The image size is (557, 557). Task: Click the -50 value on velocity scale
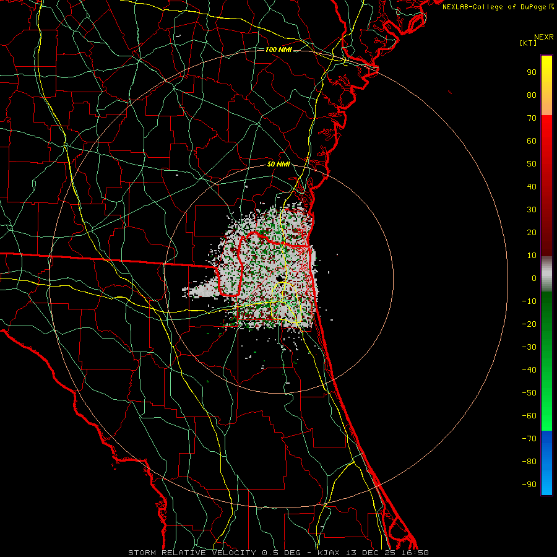tap(529, 393)
